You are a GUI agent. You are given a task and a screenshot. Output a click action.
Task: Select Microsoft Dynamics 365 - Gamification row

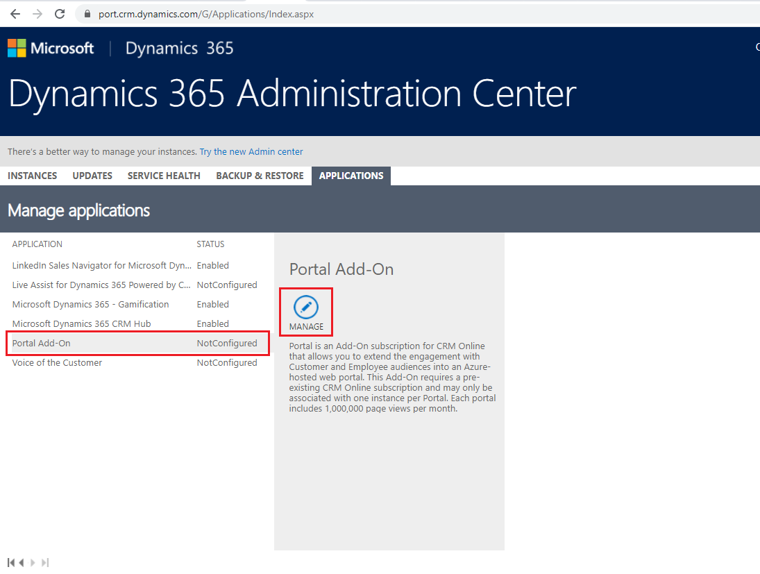[138, 305]
